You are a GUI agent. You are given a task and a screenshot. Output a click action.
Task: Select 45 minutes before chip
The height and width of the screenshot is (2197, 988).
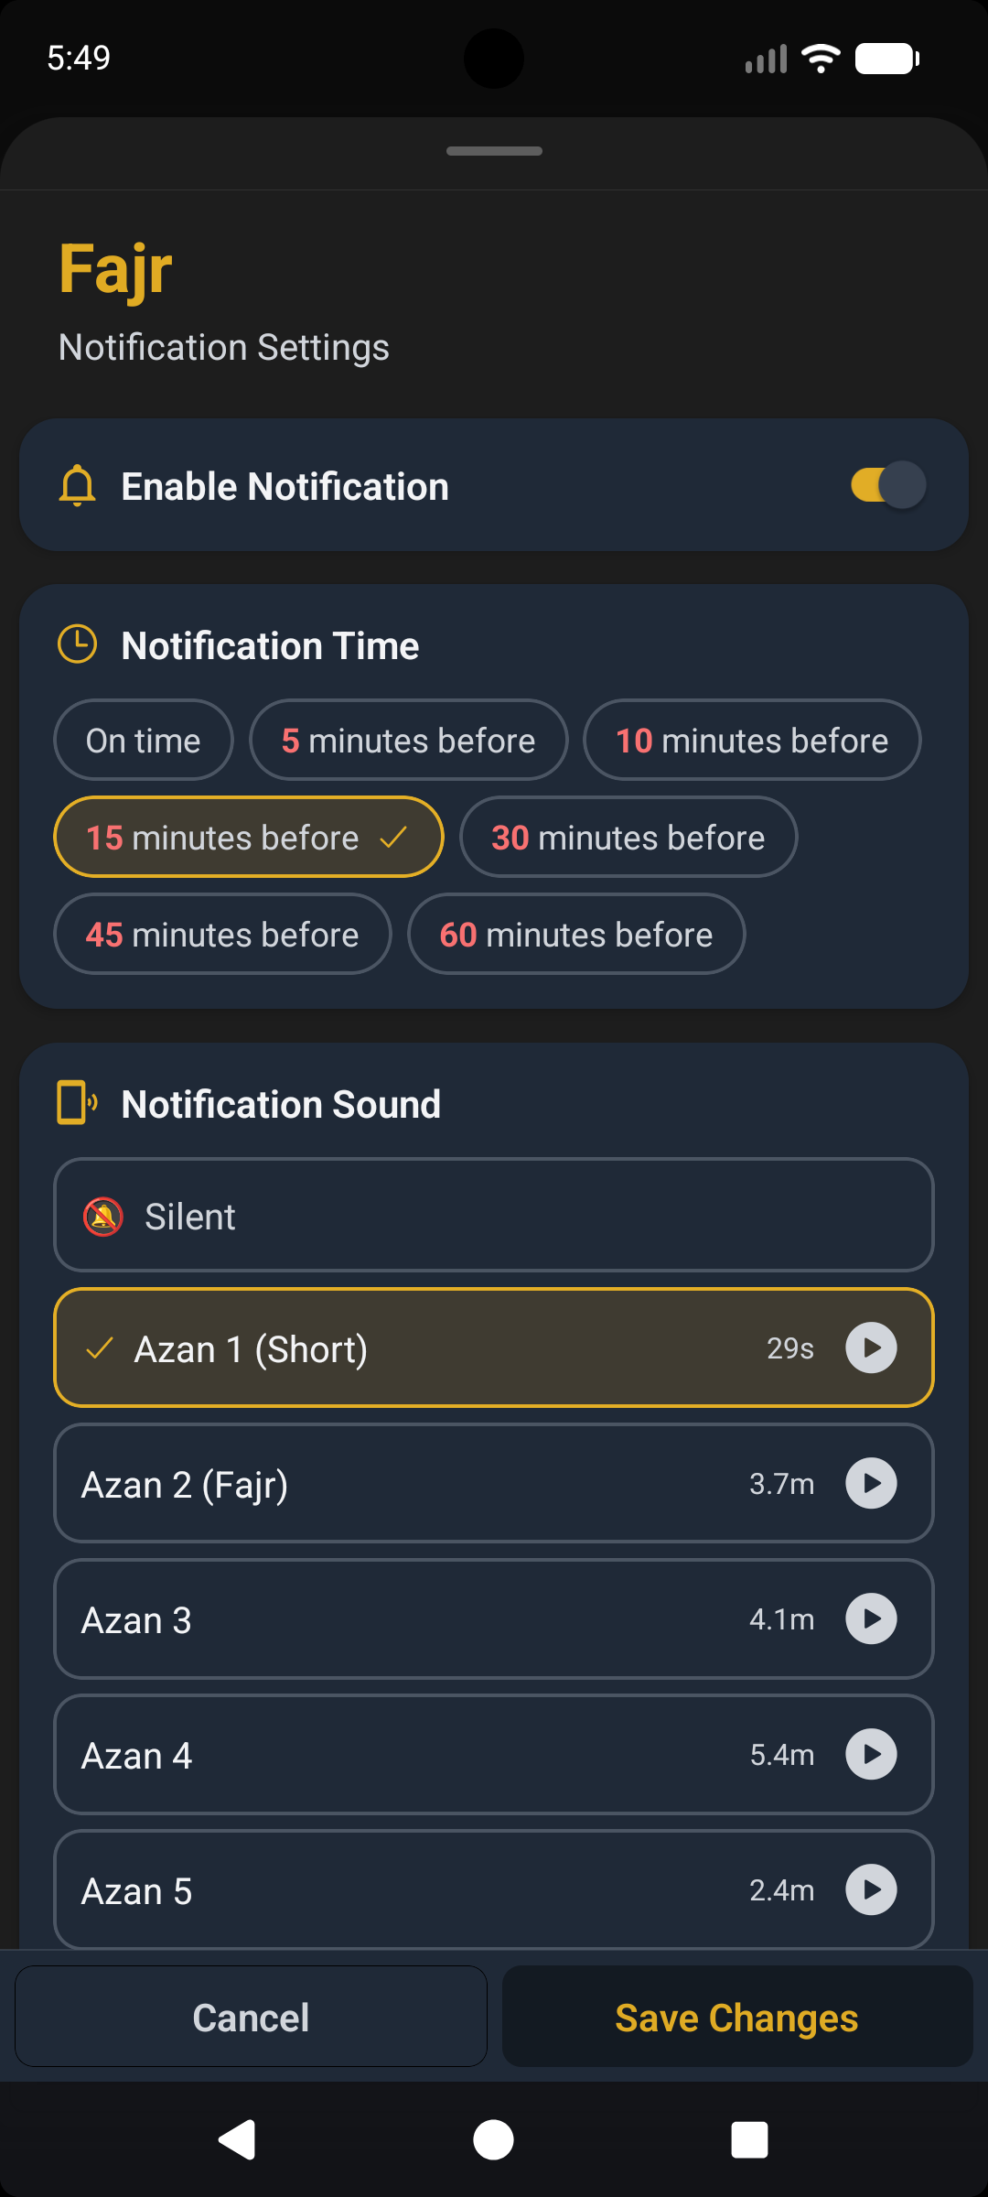click(x=222, y=934)
